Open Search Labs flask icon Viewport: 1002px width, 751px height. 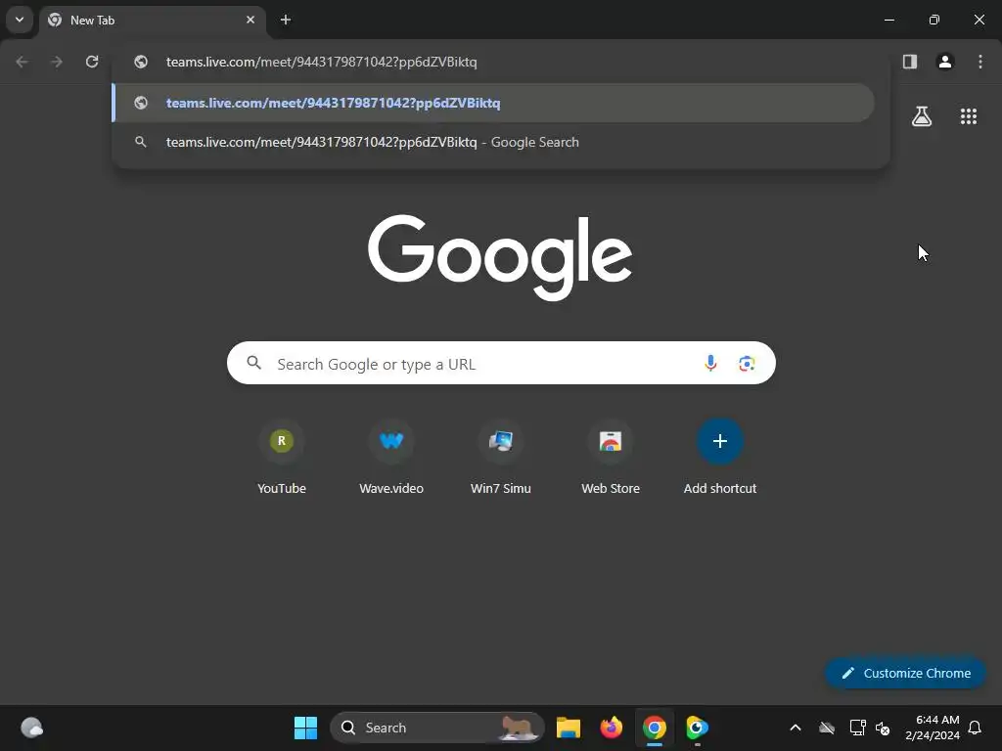click(922, 116)
